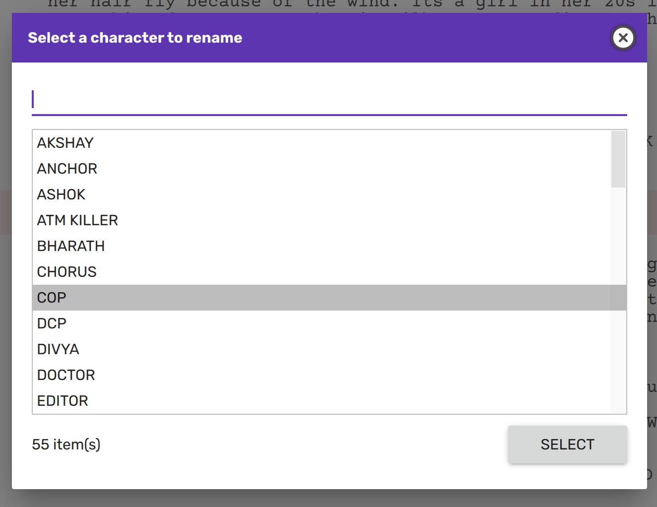657x507 pixels.
Task: Click the '55 item(s)' count label
Action: pos(66,444)
